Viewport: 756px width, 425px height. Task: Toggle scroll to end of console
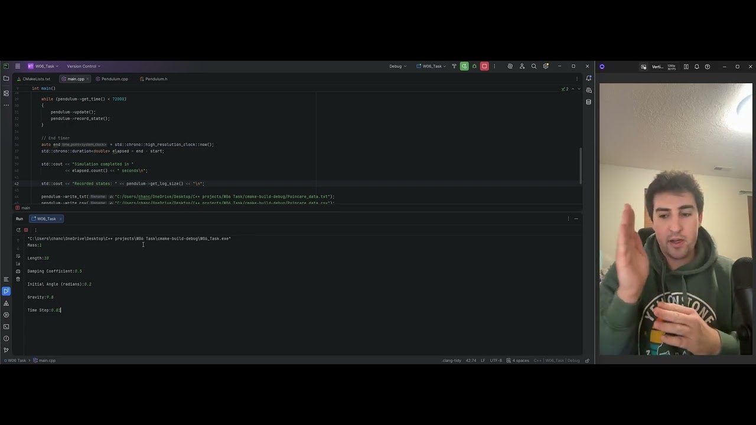tap(18, 264)
